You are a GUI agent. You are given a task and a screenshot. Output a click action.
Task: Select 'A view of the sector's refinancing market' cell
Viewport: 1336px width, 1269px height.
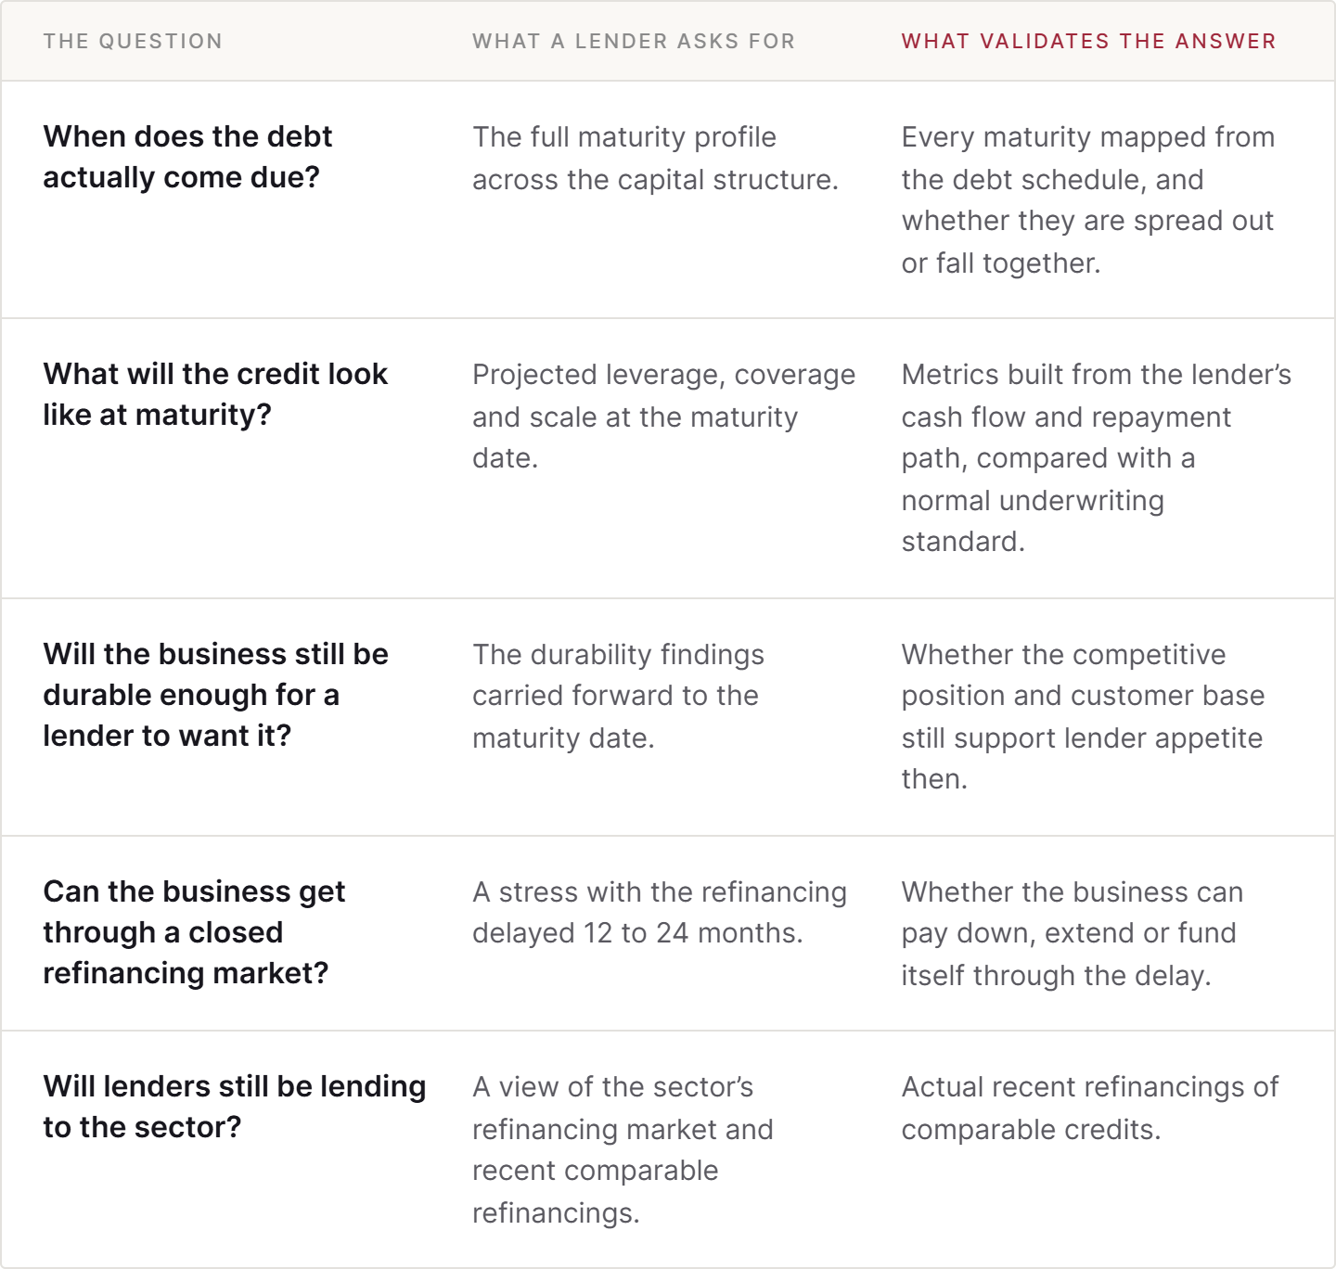pyautogui.click(x=623, y=1149)
